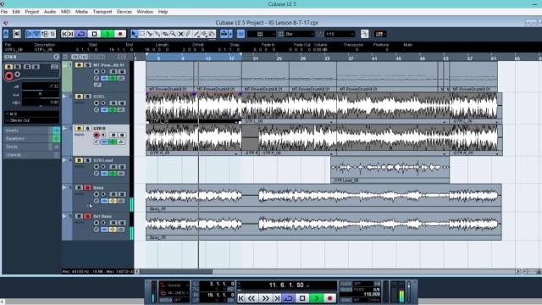
Task: Go to project end in transport panel
Action: pyautogui.click(x=277, y=298)
